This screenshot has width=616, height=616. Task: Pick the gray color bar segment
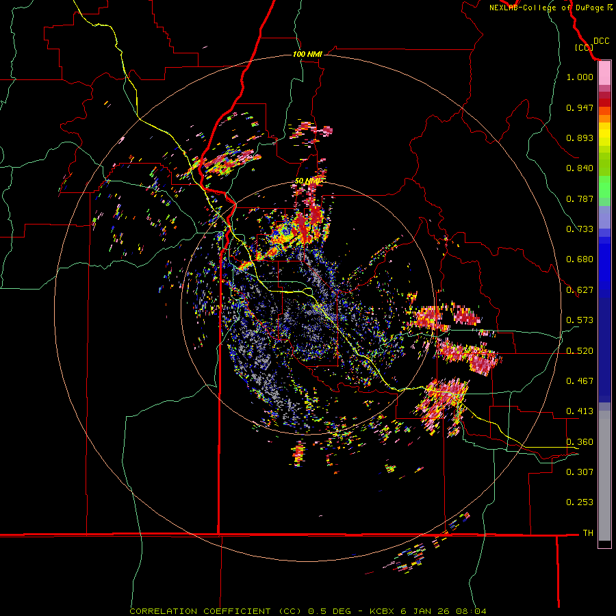coord(604,476)
